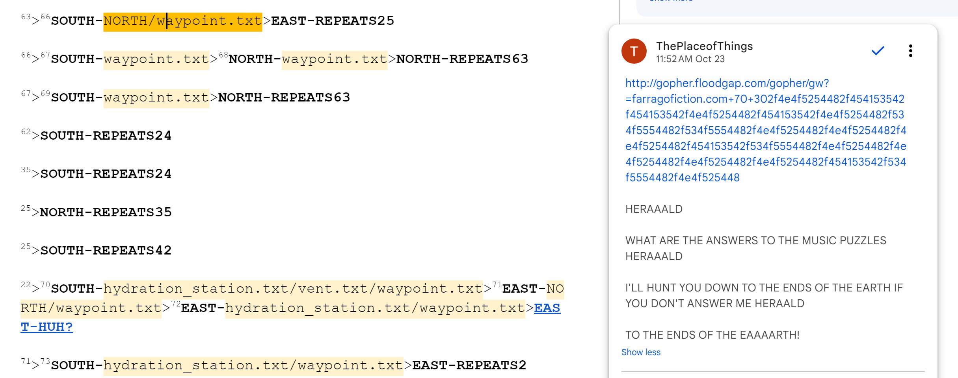The width and height of the screenshot is (958, 378).
Task: Follow the EAST-HUH? hyperlink in the document
Action: [47, 327]
